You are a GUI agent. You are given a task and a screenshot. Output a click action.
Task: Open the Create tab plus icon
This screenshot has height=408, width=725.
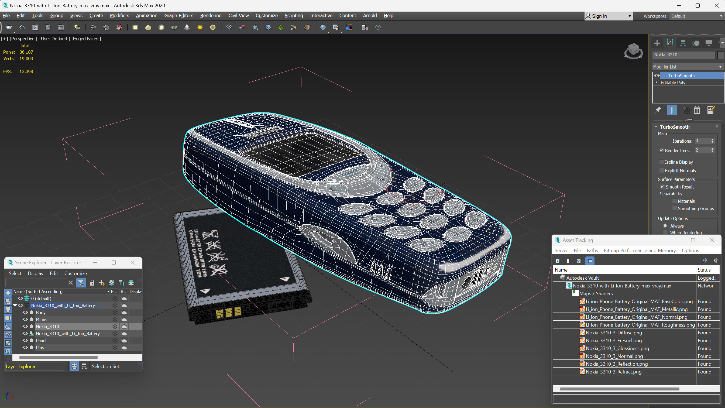click(657, 43)
